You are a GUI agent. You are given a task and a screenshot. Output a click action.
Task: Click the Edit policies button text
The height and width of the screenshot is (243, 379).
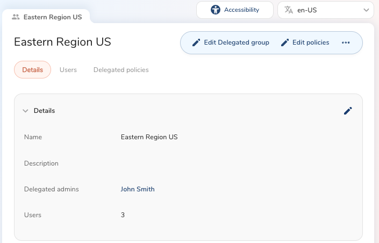coord(311,42)
